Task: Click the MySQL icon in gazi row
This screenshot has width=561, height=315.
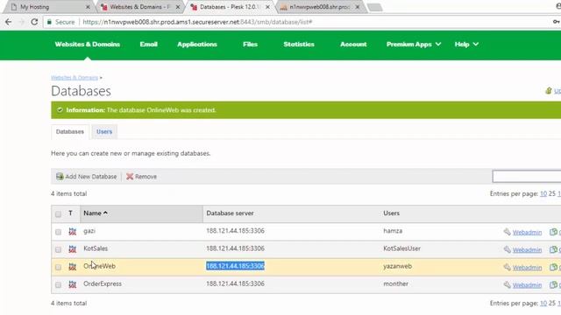Action: tap(72, 231)
